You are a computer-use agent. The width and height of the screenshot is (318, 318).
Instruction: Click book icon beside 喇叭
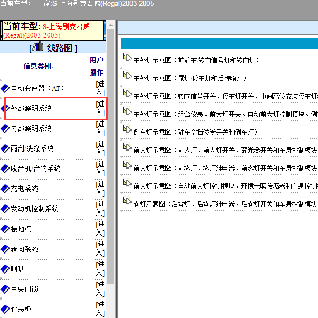[5, 269]
